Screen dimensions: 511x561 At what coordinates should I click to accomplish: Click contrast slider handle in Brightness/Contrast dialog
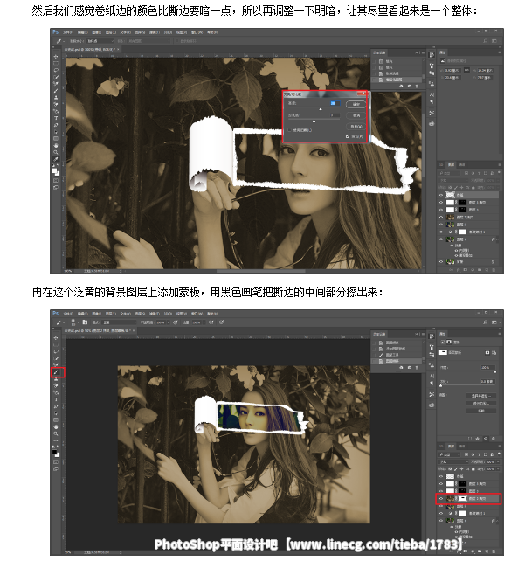(x=314, y=121)
